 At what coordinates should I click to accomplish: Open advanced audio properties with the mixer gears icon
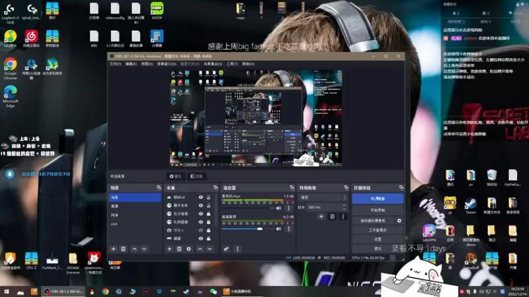[x=226, y=249]
